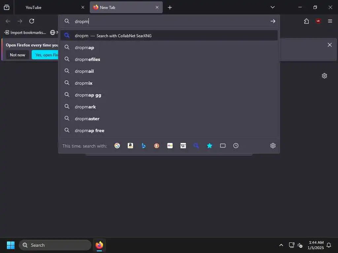
Task: Dismiss the Open Firefox notification bar
Action: coord(330,45)
